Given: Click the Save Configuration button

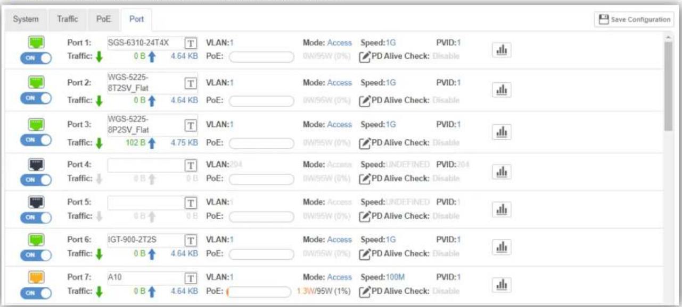Looking at the screenshot, I should click(x=634, y=19).
